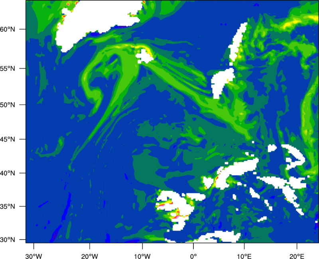Click the 10°E longitude label
Viewport: 319px width, 259px height.
244,256
